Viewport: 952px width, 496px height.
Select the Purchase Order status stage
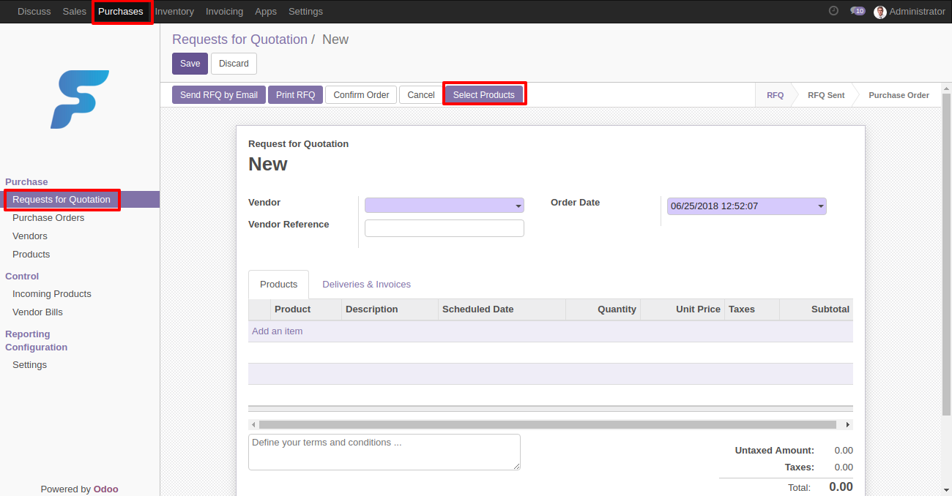899,95
